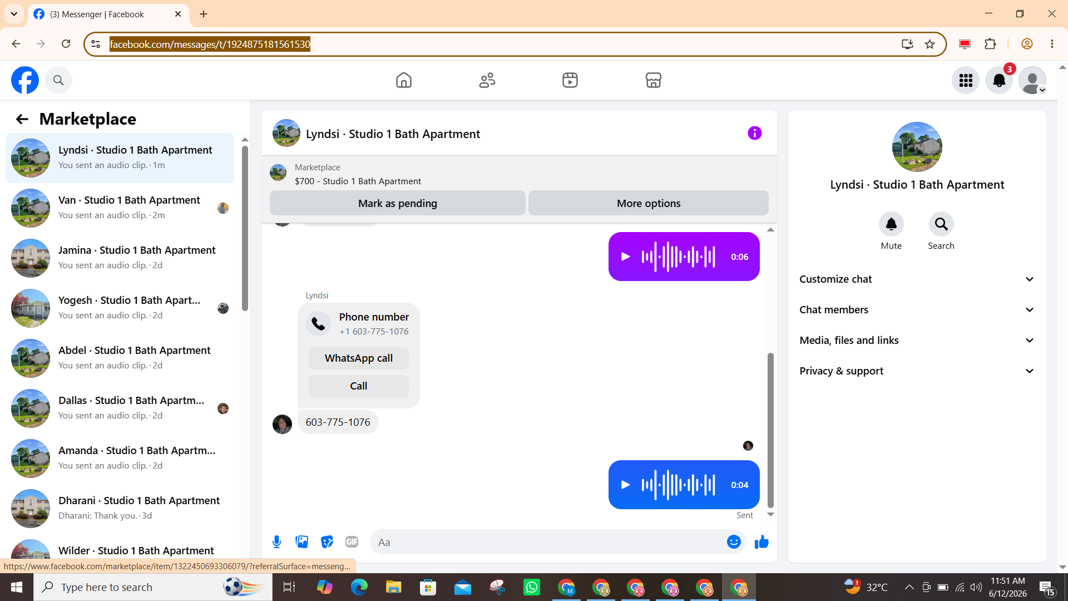Screen dimensions: 1068x601
Task: Attach a photo using the image icon
Action: coord(301,542)
